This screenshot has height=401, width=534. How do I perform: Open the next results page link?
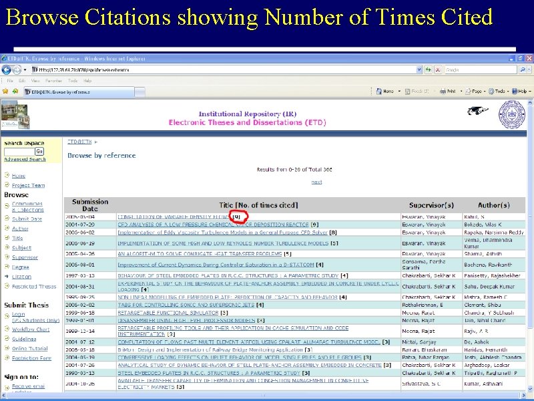[x=316, y=181]
